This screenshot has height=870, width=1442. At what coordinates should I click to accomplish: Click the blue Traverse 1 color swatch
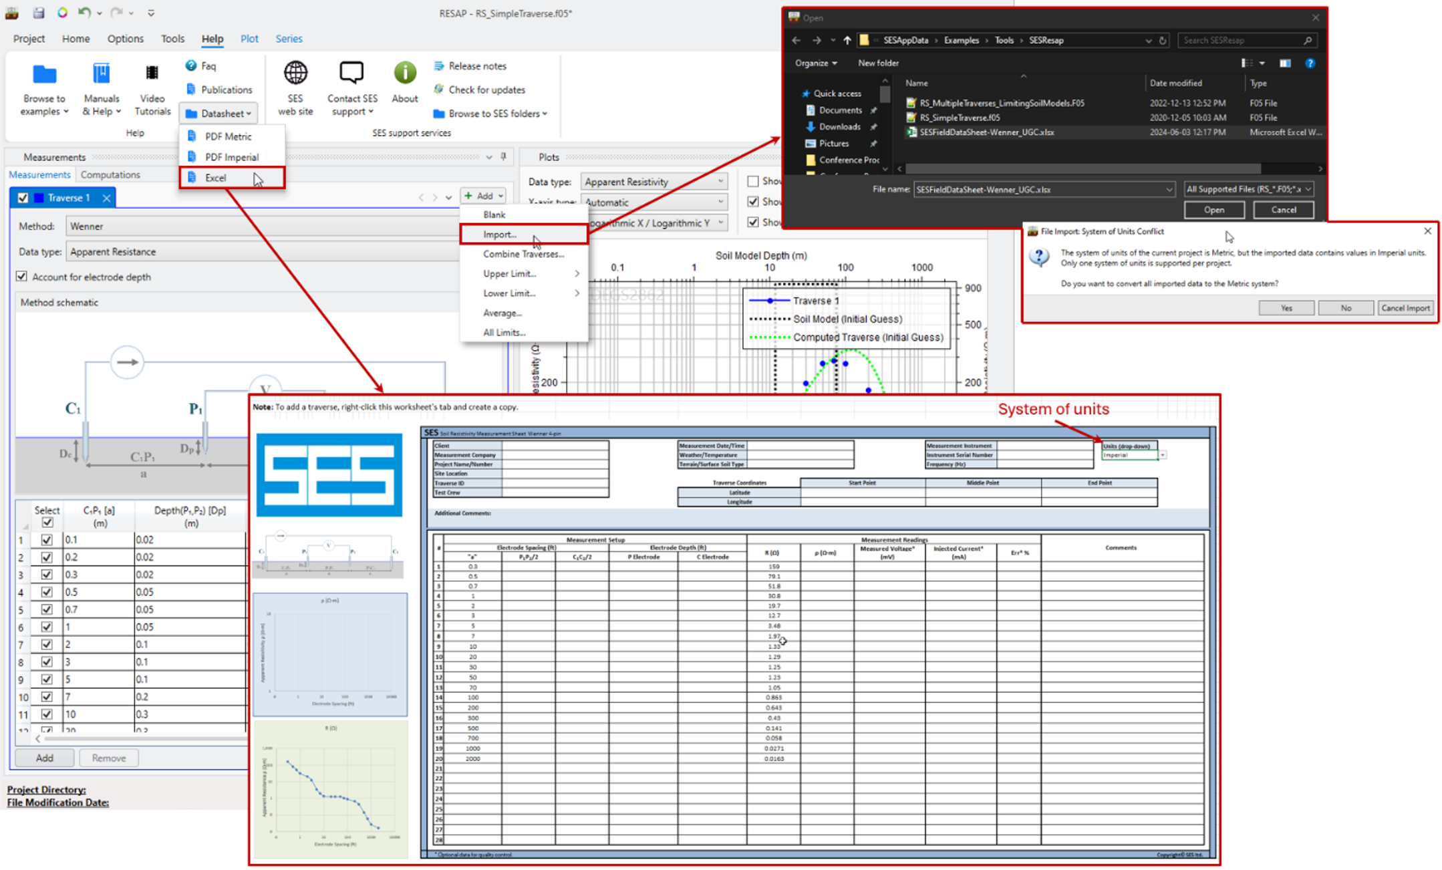(39, 198)
